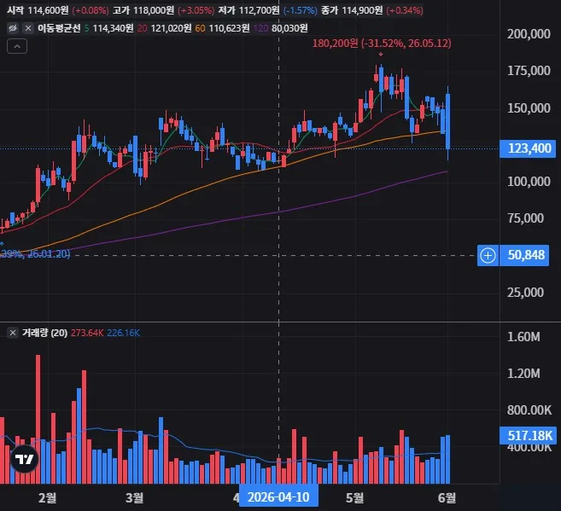Click the 60-day average value 110,623원

coord(229,28)
